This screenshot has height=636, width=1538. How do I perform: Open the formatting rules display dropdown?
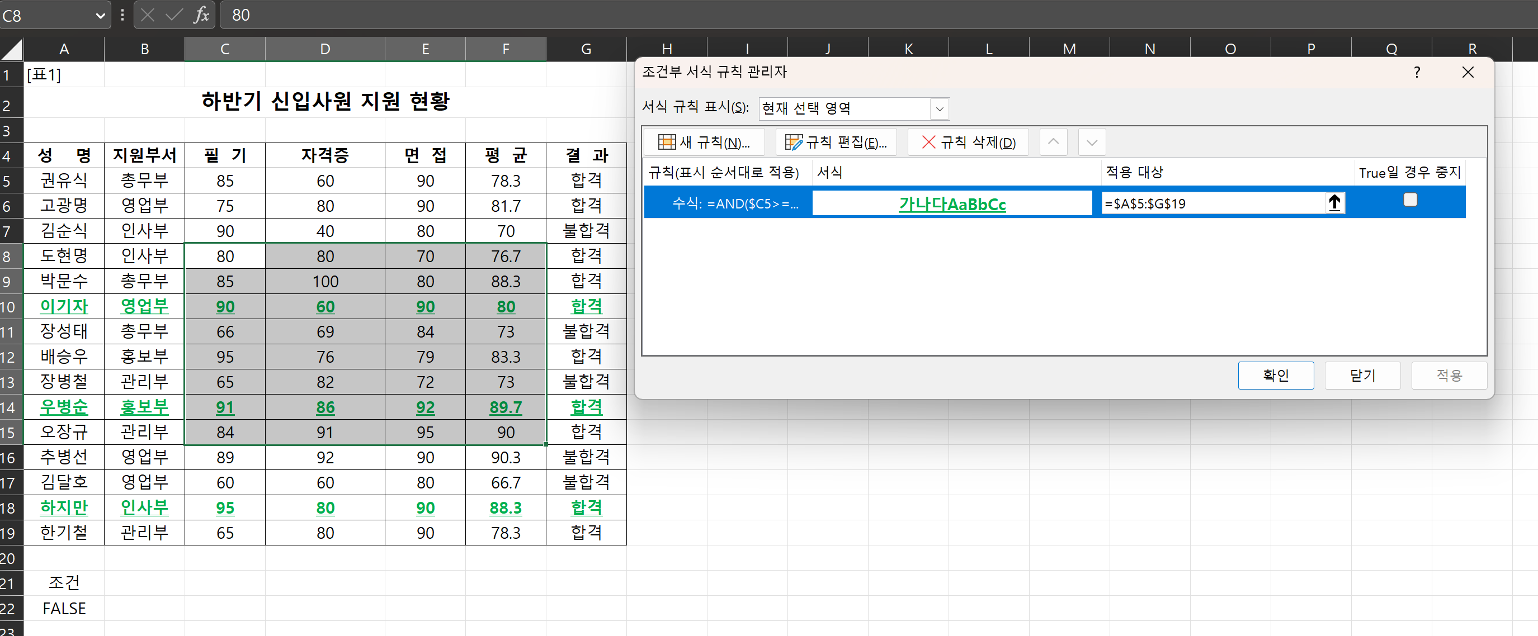(x=939, y=108)
